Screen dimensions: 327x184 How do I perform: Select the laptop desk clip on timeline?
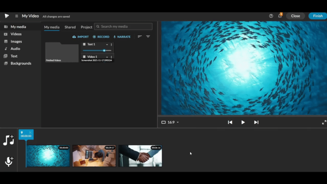click(94, 156)
